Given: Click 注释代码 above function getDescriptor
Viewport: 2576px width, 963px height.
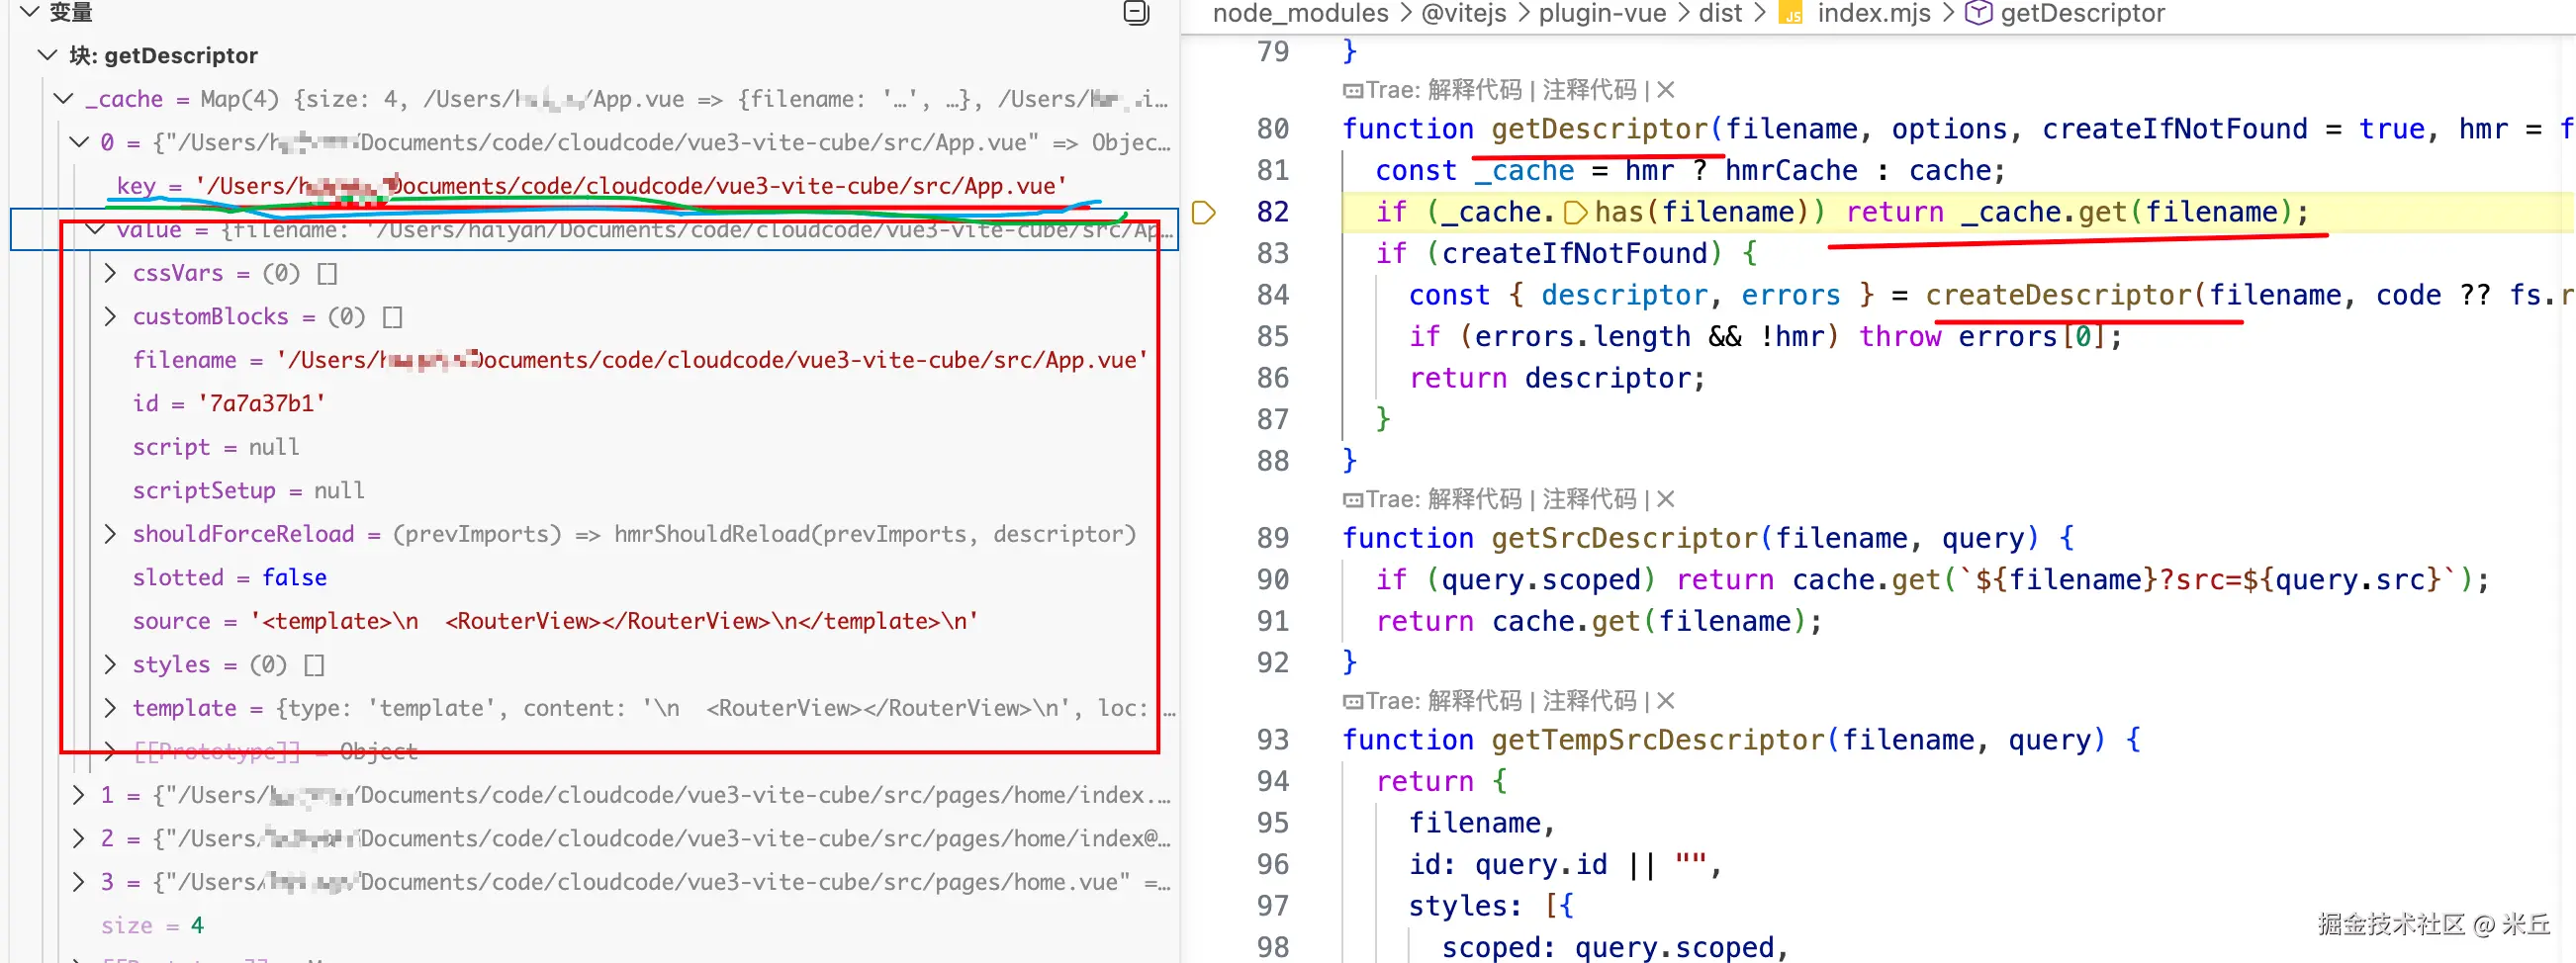Looking at the screenshot, I should (x=1589, y=90).
